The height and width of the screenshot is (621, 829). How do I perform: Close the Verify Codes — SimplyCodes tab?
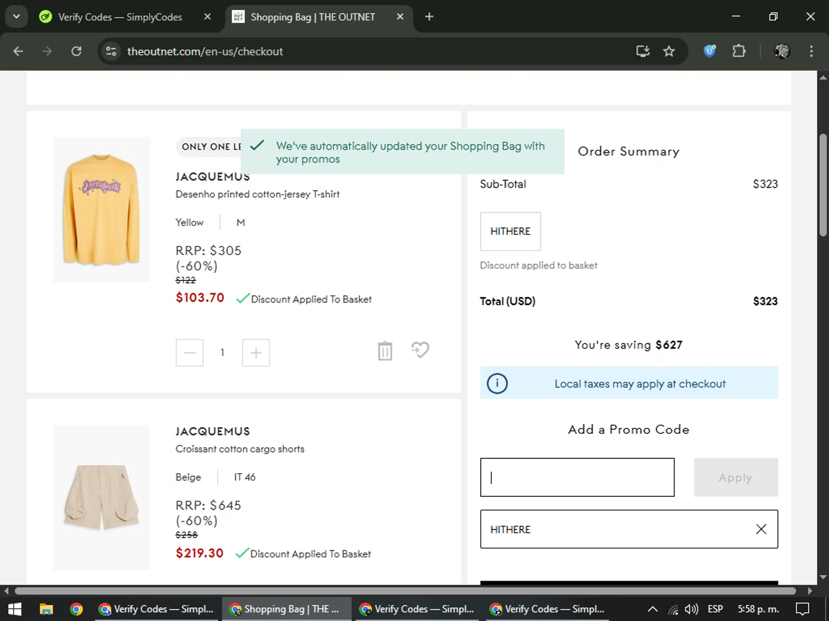[x=207, y=17]
